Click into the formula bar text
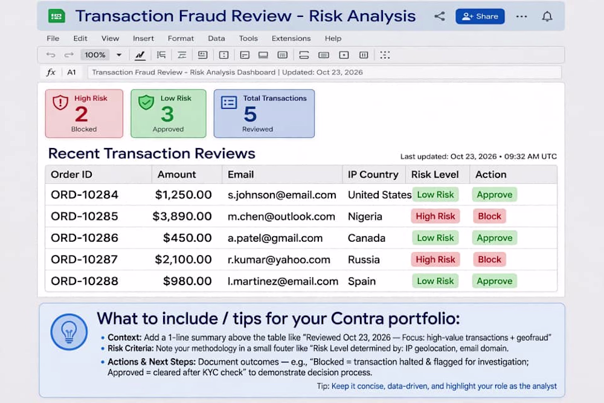This screenshot has width=604, height=403. 324,72
